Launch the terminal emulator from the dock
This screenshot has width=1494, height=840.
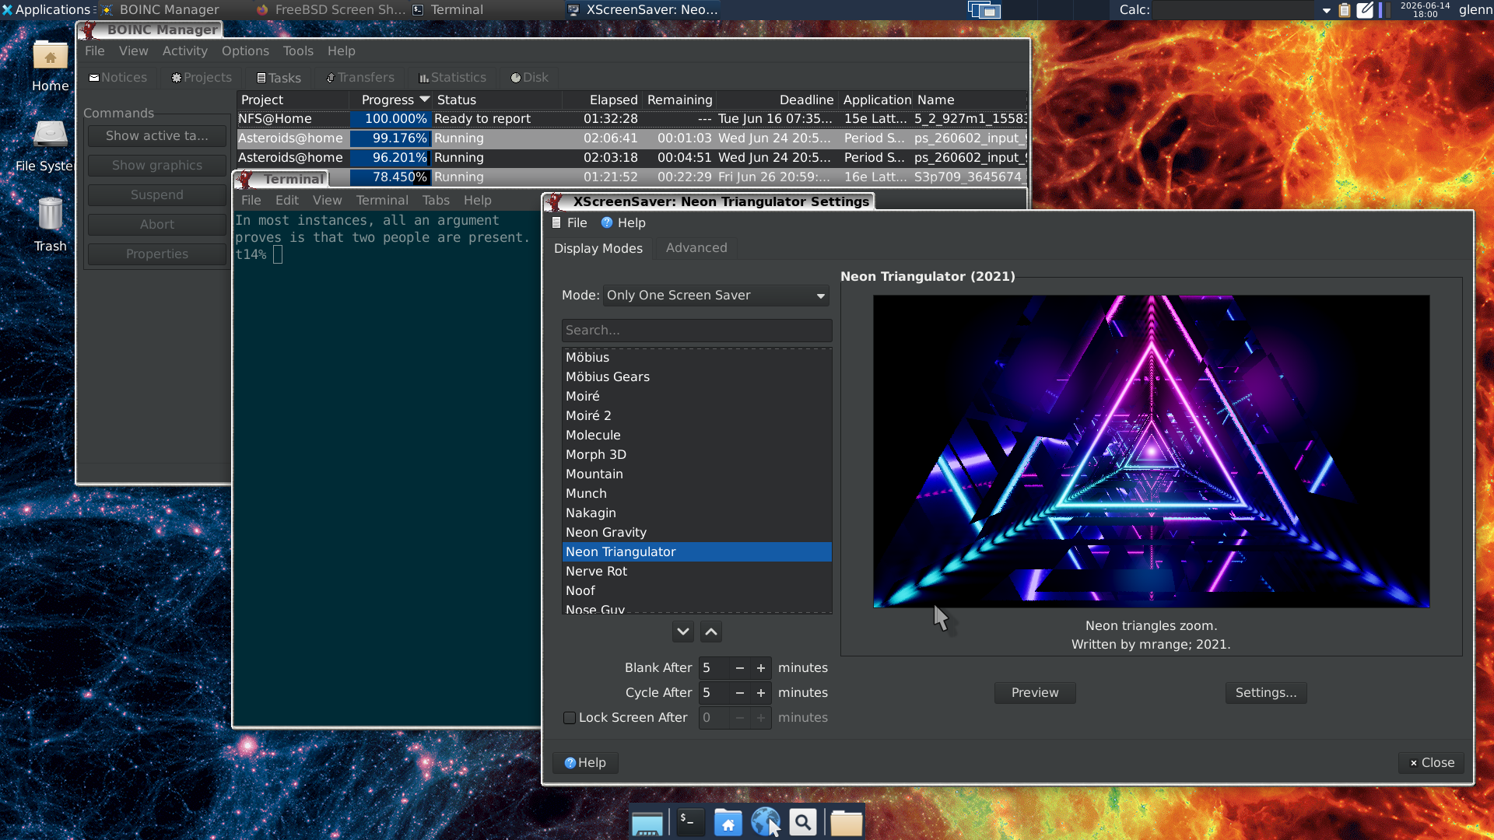coord(689,822)
